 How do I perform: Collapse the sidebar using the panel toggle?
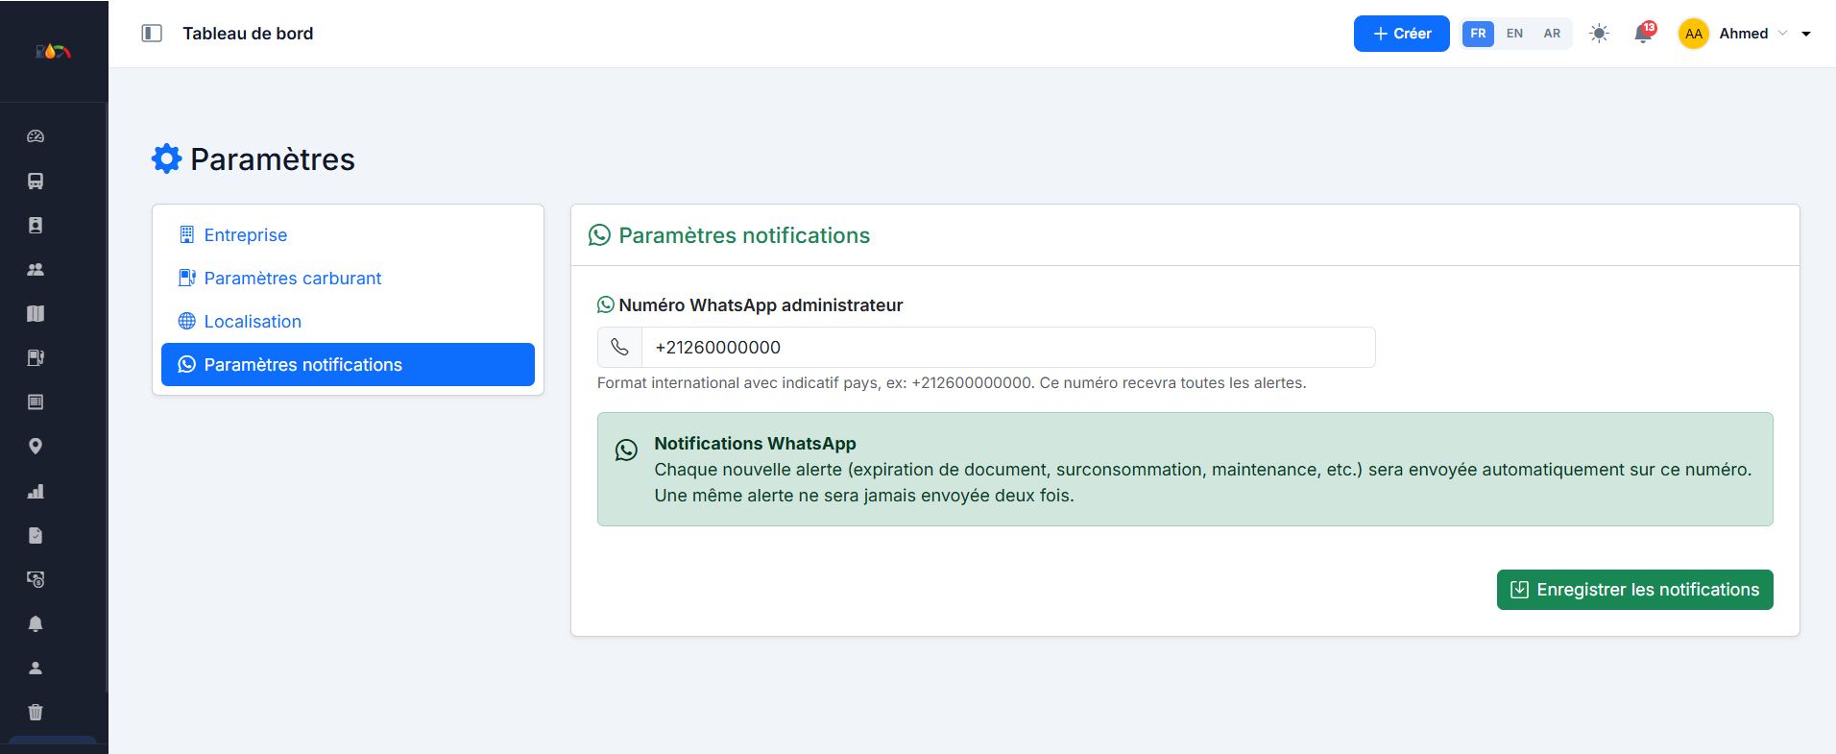coord(152,34)
